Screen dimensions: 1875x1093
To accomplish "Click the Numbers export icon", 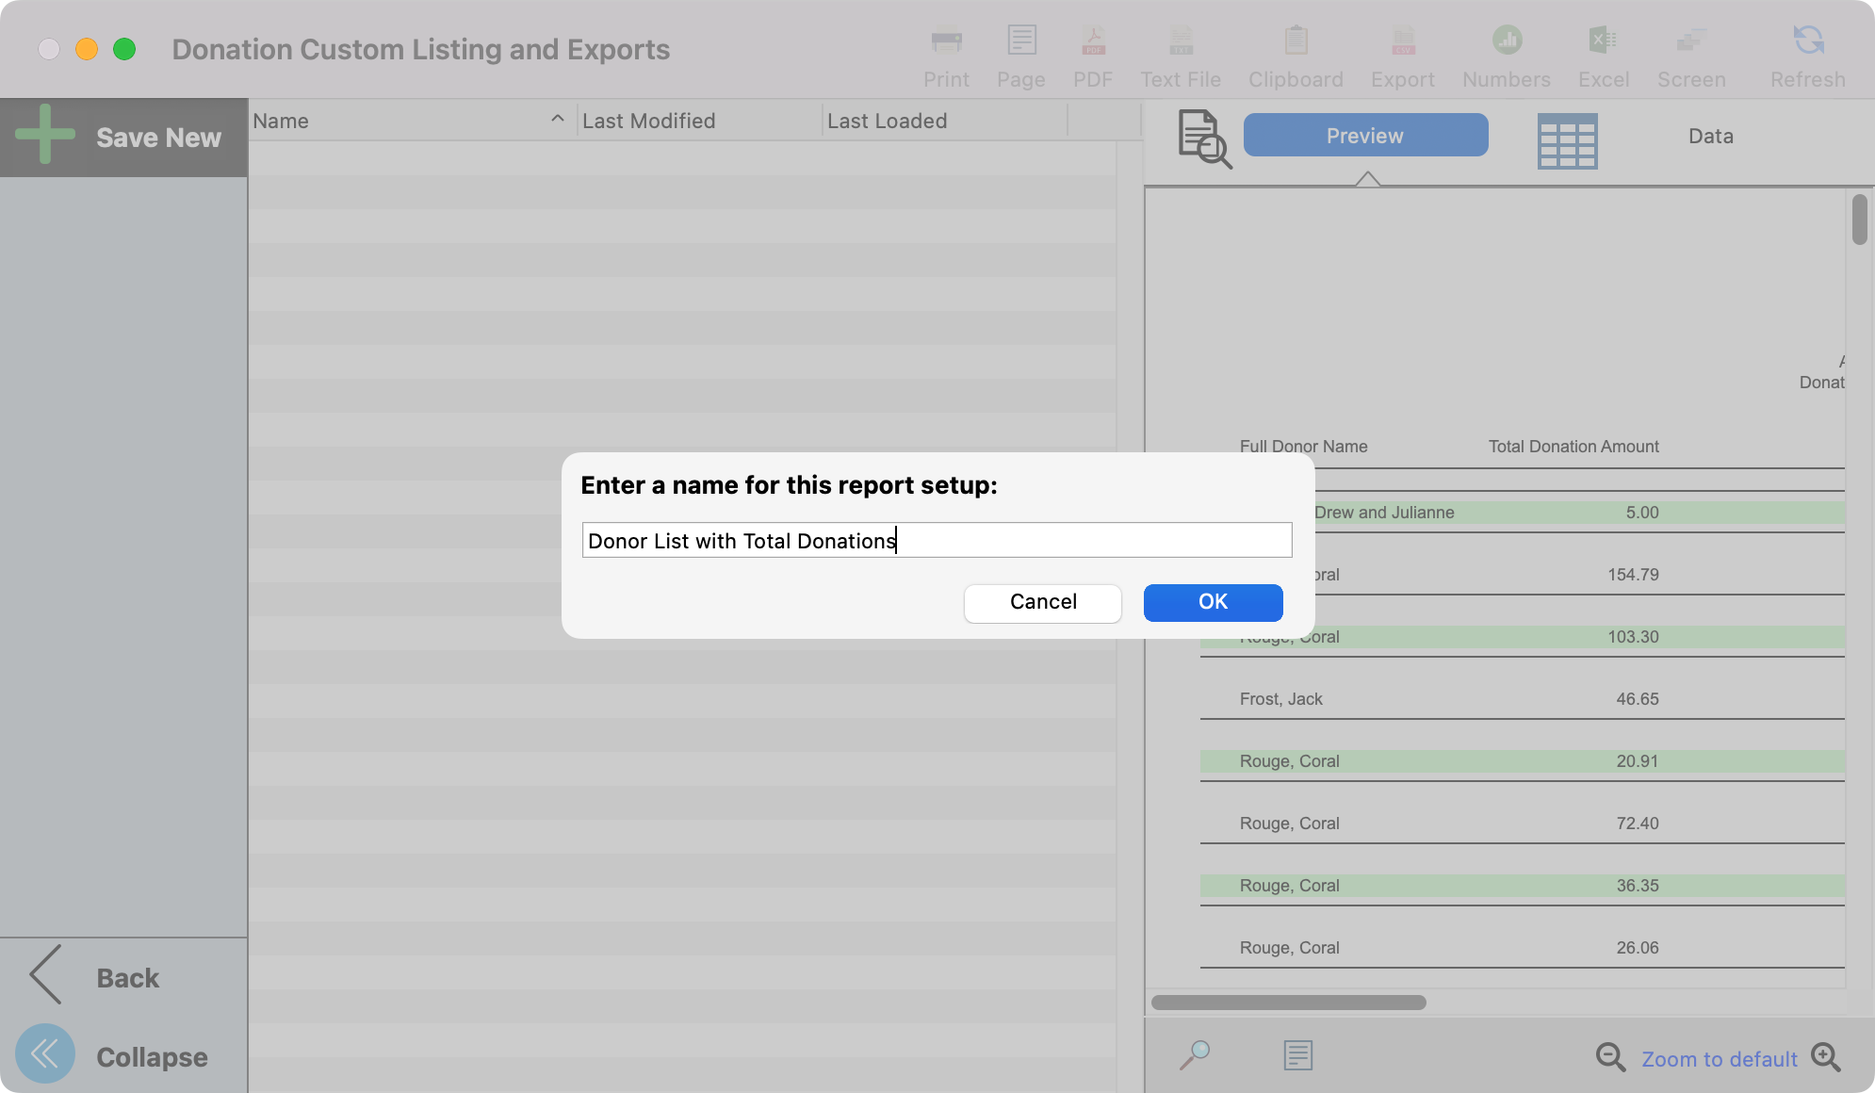I will point(1507,41).
